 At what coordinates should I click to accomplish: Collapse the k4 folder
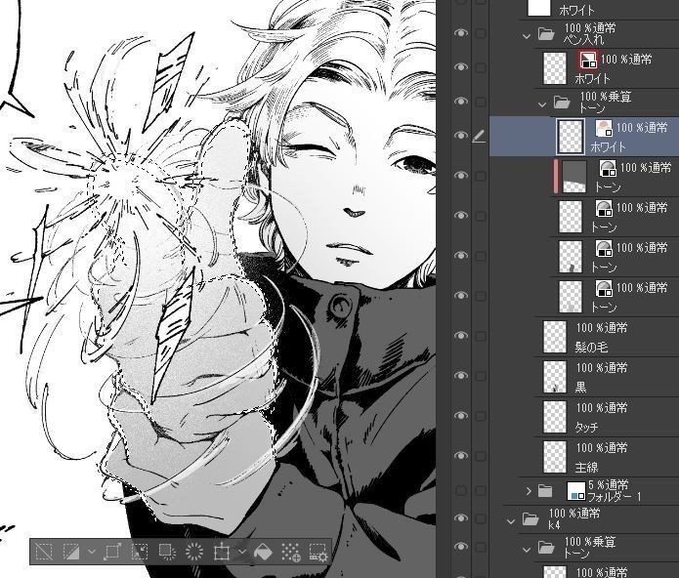511,521
